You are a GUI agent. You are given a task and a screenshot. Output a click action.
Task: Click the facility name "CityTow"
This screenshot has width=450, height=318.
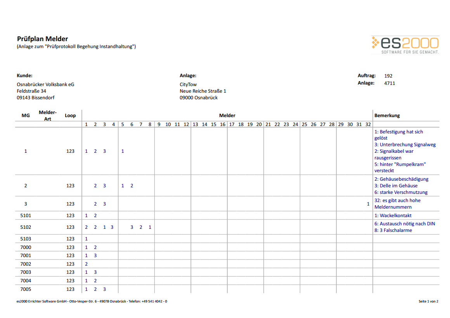(188, 85)
